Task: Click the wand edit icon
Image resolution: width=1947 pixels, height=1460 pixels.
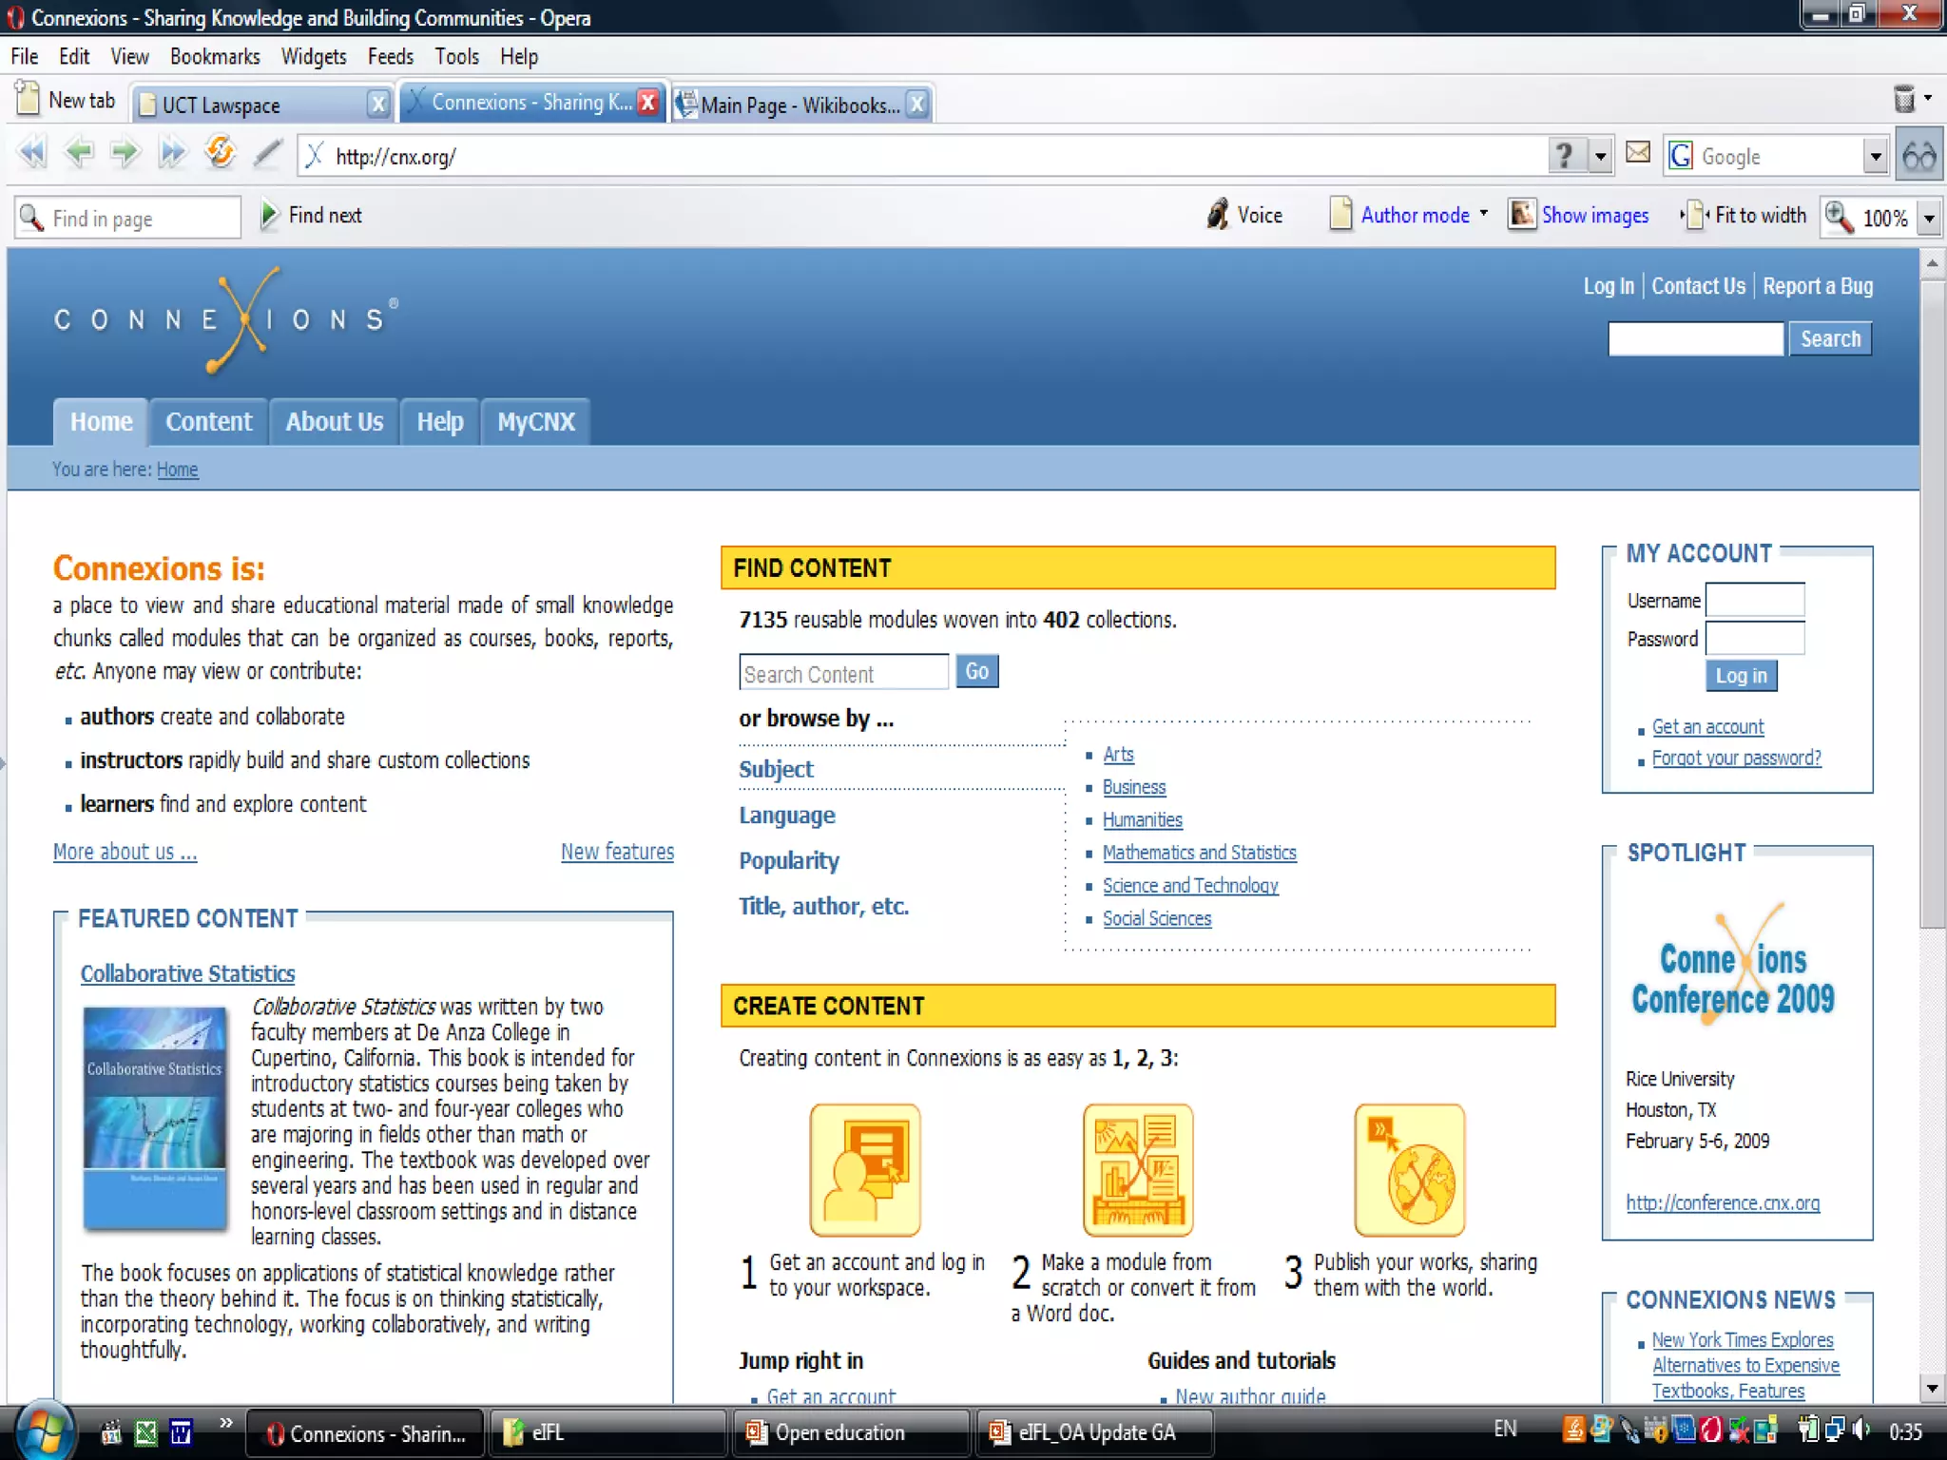Action: click(267, 152)
